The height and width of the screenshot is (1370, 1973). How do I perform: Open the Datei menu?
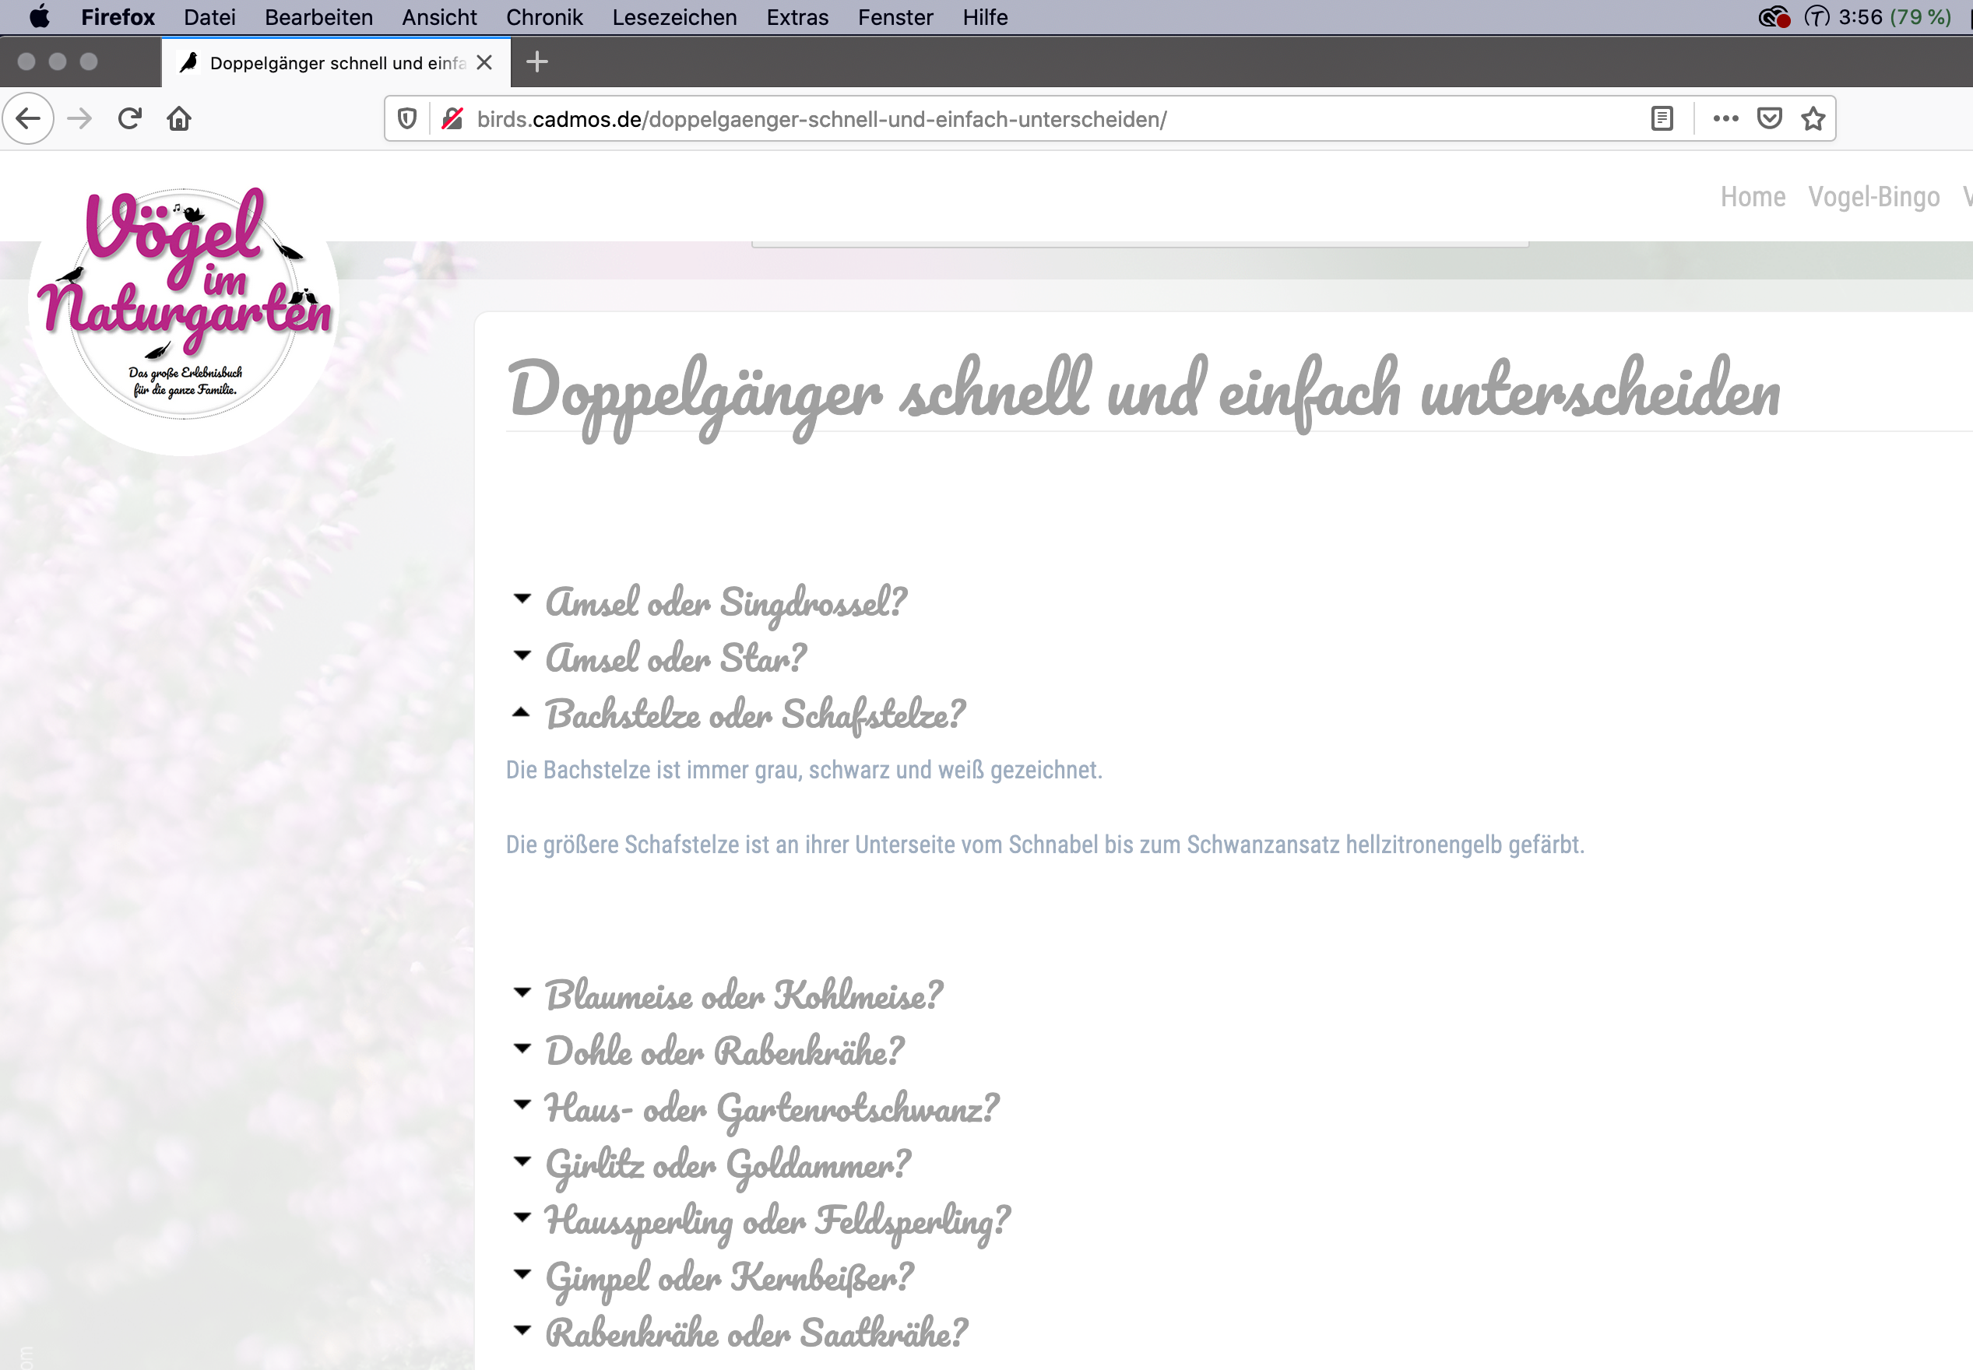click(209, 17)
